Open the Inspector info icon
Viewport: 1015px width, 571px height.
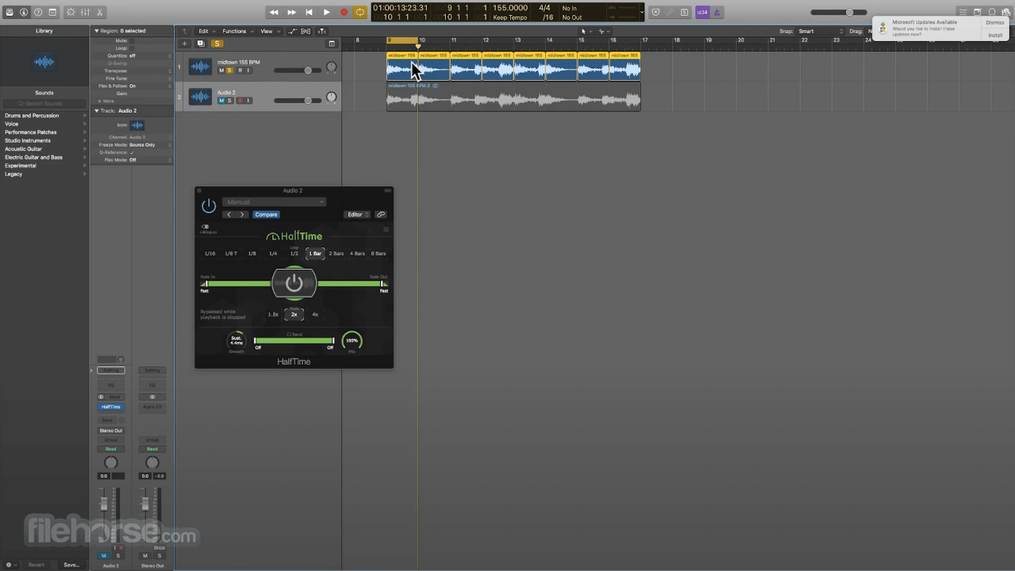24,12
